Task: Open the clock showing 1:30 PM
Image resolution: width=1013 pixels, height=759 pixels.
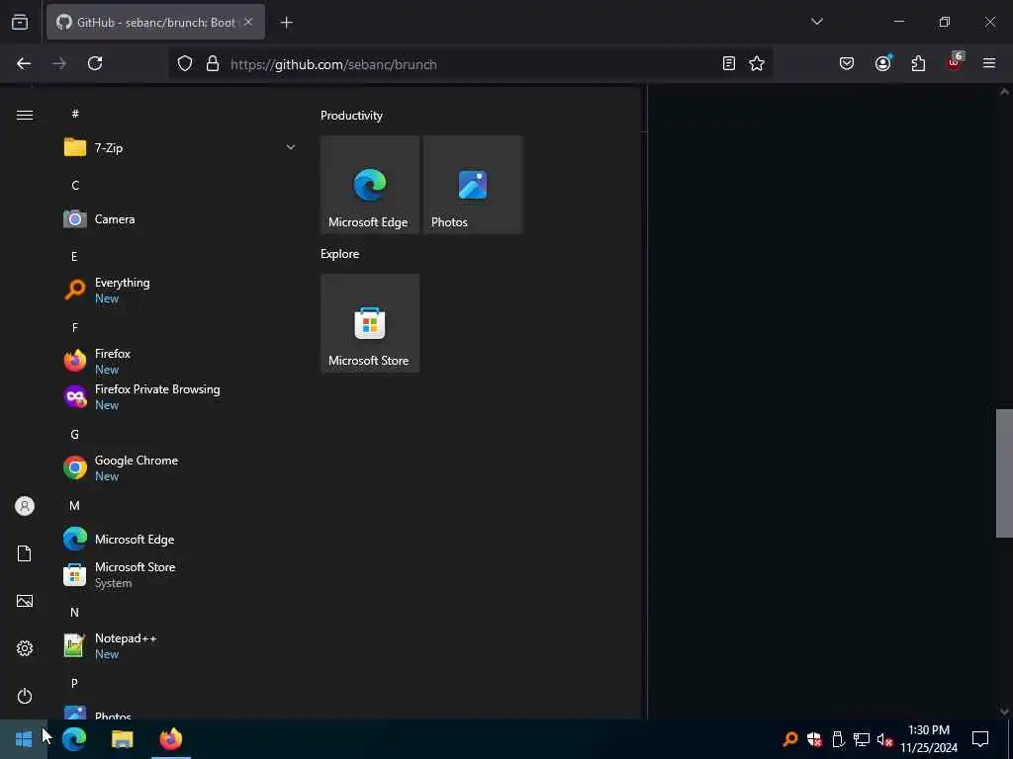Action: pos(929,739)
